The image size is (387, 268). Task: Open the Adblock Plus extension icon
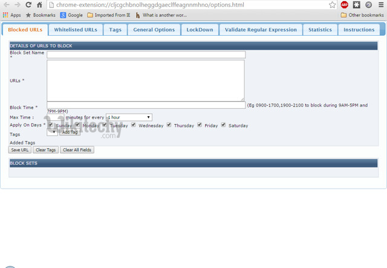[x=345, y=5]
